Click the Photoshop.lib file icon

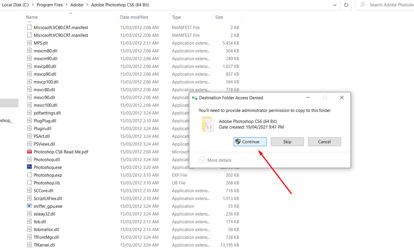point(29,183)
